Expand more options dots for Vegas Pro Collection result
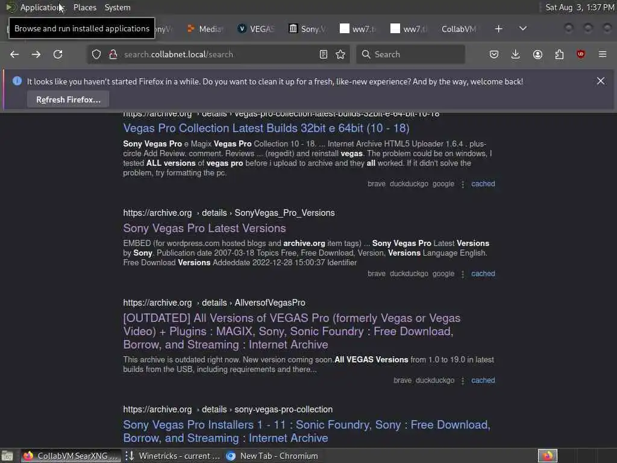The image size is (617, 463). click(x=463, y=184)
